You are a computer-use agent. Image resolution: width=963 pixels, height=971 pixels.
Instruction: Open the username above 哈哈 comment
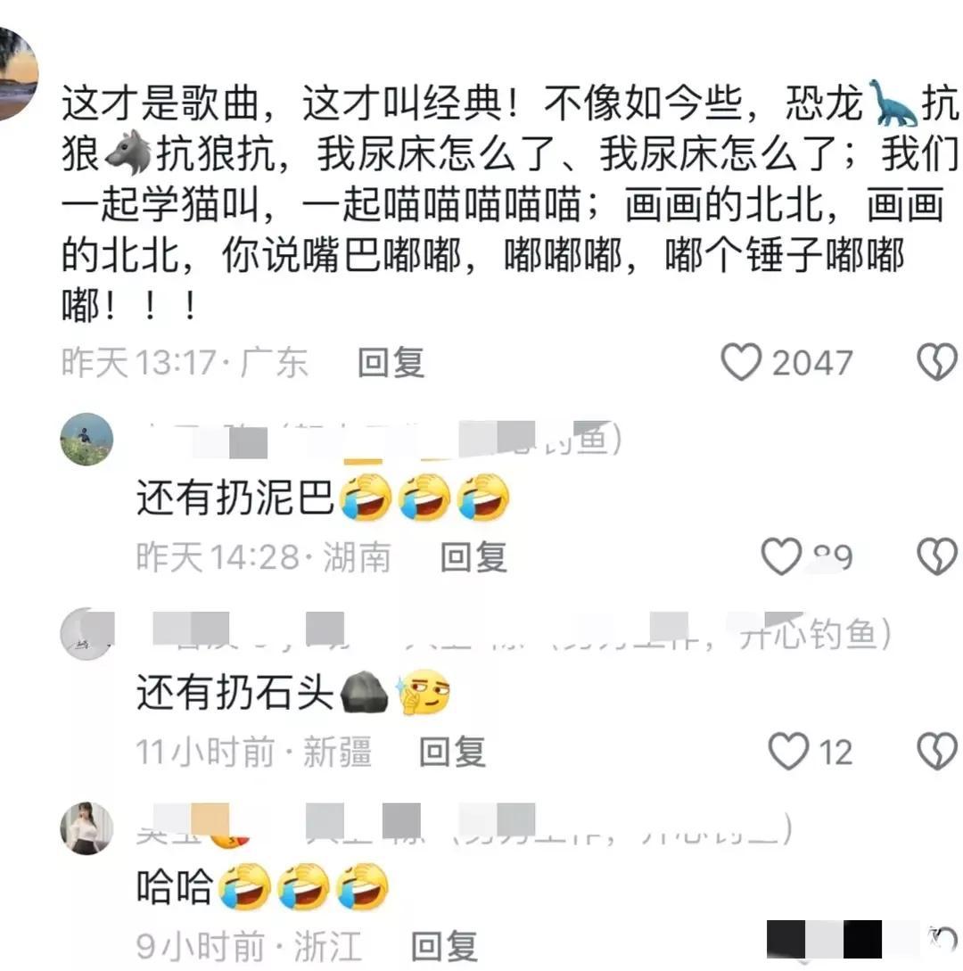coord(465,828)
